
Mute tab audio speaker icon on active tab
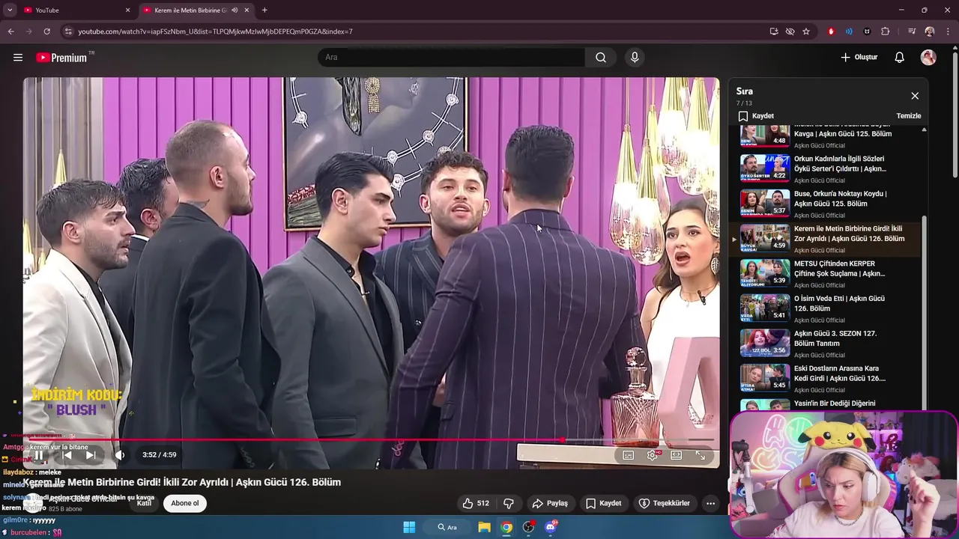pyautogui.click(x=235, y=10)
